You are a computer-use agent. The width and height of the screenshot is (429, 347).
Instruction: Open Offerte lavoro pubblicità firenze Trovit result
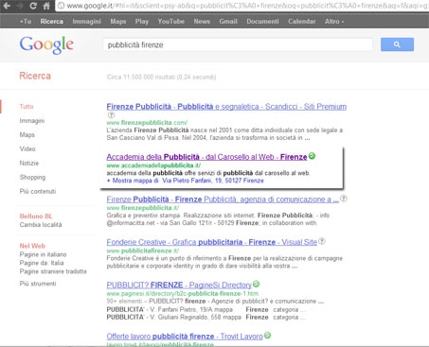185,337
